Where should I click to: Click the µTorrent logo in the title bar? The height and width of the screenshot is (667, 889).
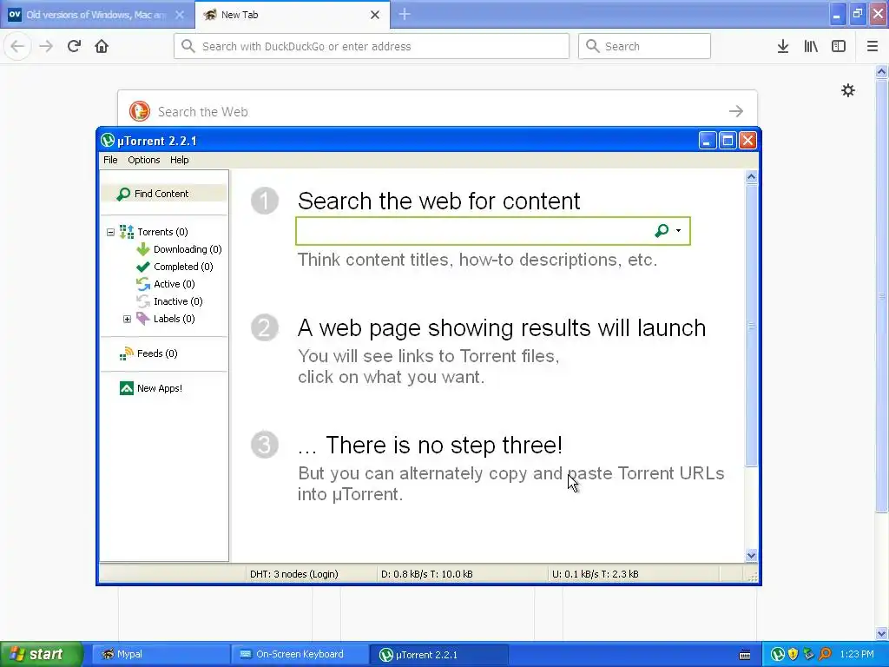pos(107,140)
